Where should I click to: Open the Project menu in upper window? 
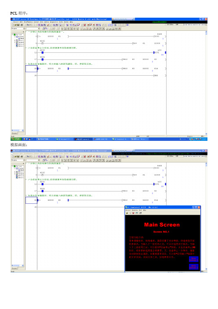(16, 22)
